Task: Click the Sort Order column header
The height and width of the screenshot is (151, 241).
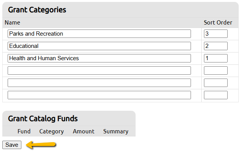Action: click(x=218, y=23)
